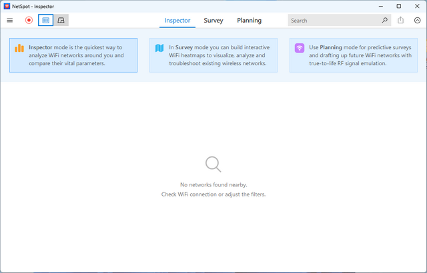This screenshot has width=427, height=273.
Task: Click 'Check WiFi connection or adjust the filters.'
Action: pos(213,194)
